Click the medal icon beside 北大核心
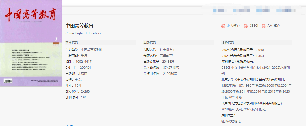 click(x=223, y=26)
